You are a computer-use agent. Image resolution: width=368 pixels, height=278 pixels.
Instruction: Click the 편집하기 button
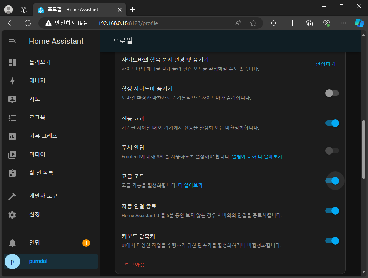[326, 64]
